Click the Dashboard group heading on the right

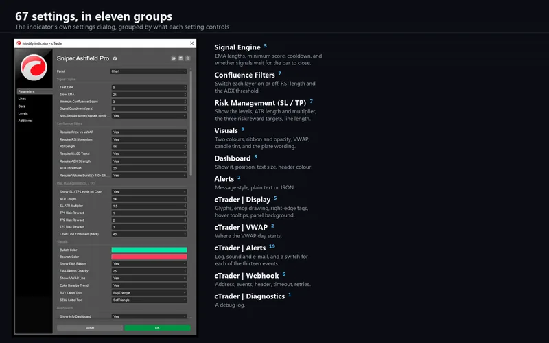click(x=233, y=158)
